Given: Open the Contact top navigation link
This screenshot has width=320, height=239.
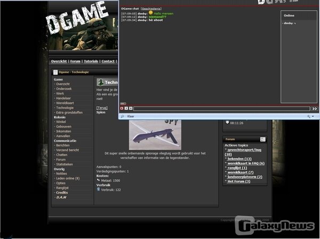Looking at the screenshot, I should pos(108,61).
